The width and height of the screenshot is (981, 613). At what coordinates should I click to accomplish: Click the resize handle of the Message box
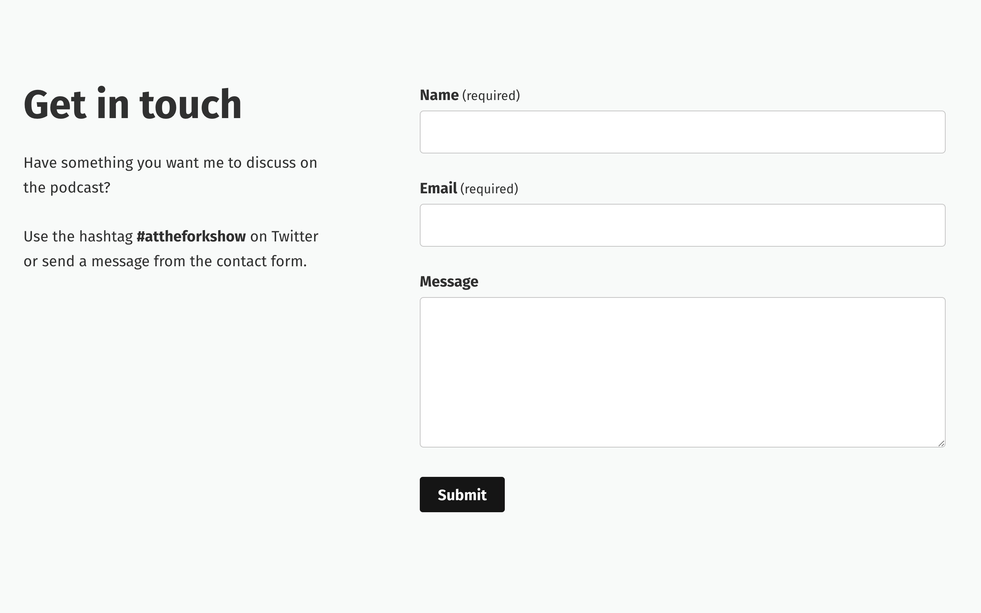pyautogui.click(x=941, y=443)
